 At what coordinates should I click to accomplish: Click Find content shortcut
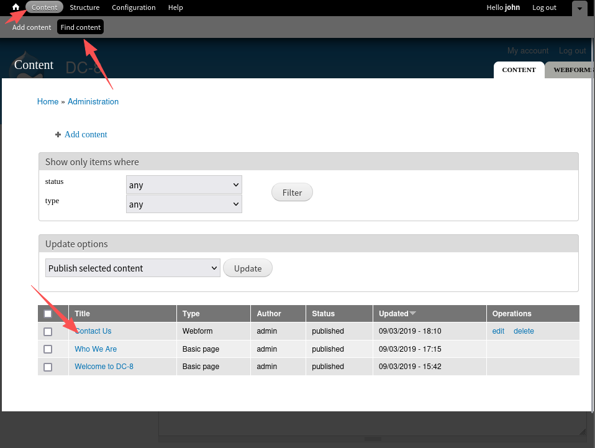(80, 27)
